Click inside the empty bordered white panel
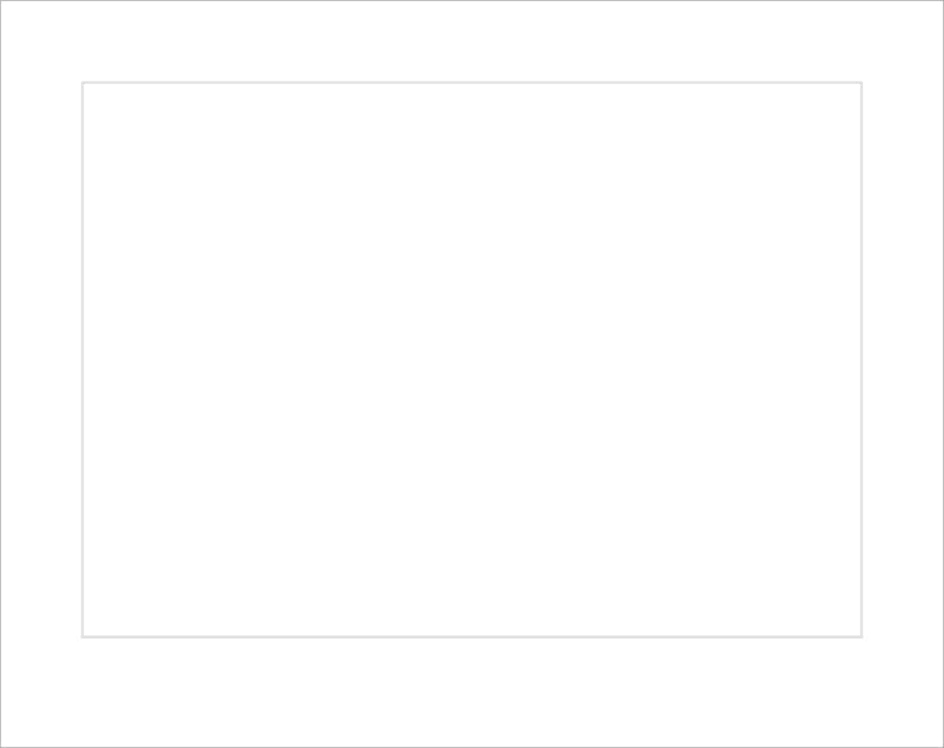The height and width of the screenshot is (748, 944). click(x=472, y=359)
